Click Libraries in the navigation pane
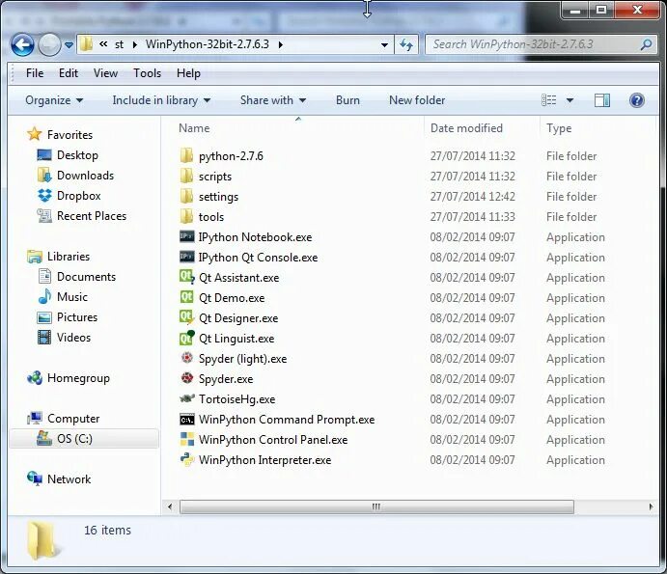This screenshot has width=667, height=574. coord(69,257)
